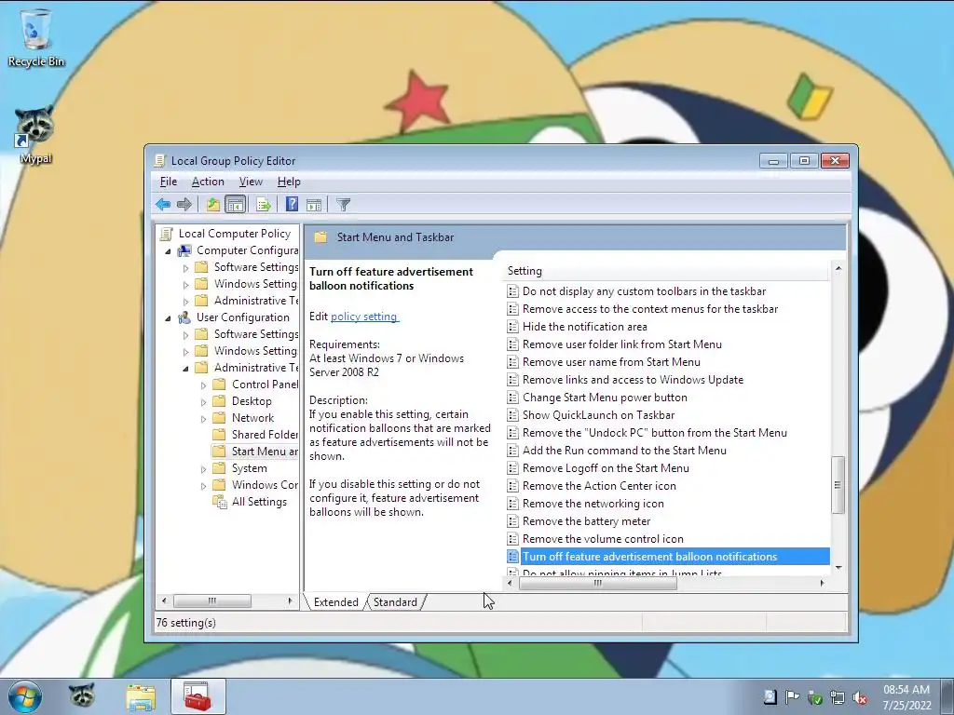Expand Software Settings under Computer Configuration
The image size is (954, 715).
(185, 267)
